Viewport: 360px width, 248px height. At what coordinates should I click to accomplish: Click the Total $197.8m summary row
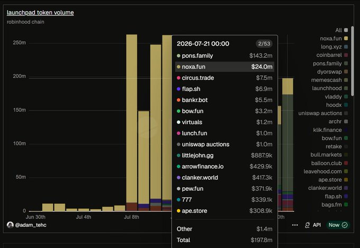[224, 240]
